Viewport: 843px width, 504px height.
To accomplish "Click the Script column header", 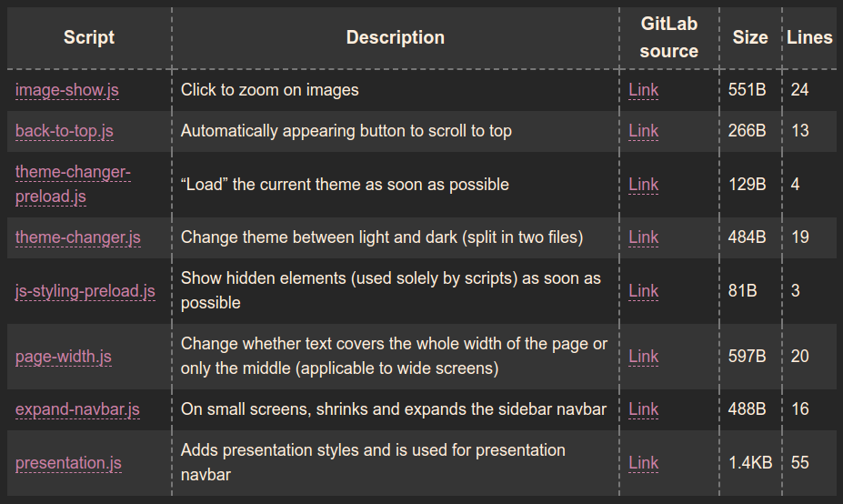I will pos(89,37).
